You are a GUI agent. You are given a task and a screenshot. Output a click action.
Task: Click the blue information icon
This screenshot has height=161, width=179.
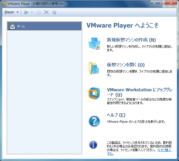[x=93, y=145]
